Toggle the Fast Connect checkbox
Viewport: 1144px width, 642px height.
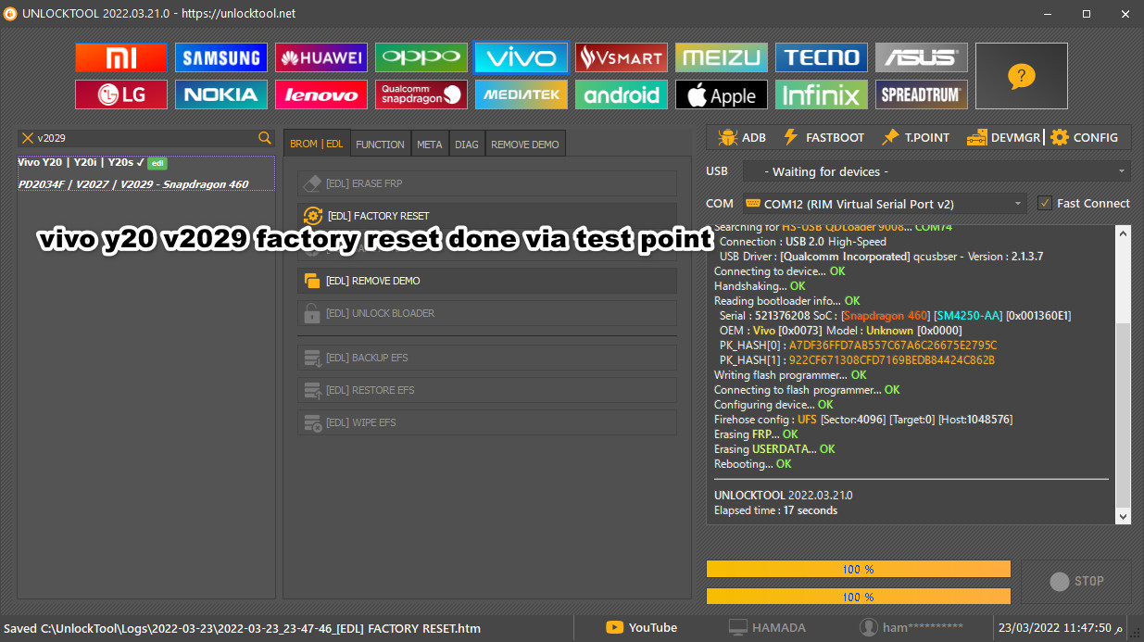click(1045, 203)
